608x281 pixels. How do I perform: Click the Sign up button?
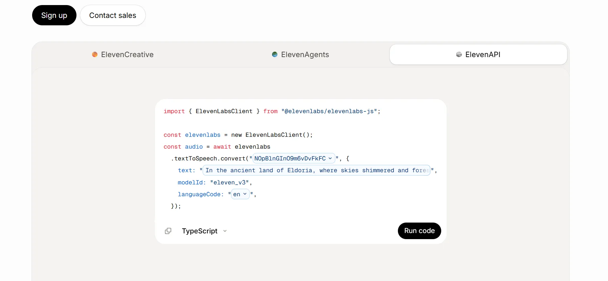(54, 15)
